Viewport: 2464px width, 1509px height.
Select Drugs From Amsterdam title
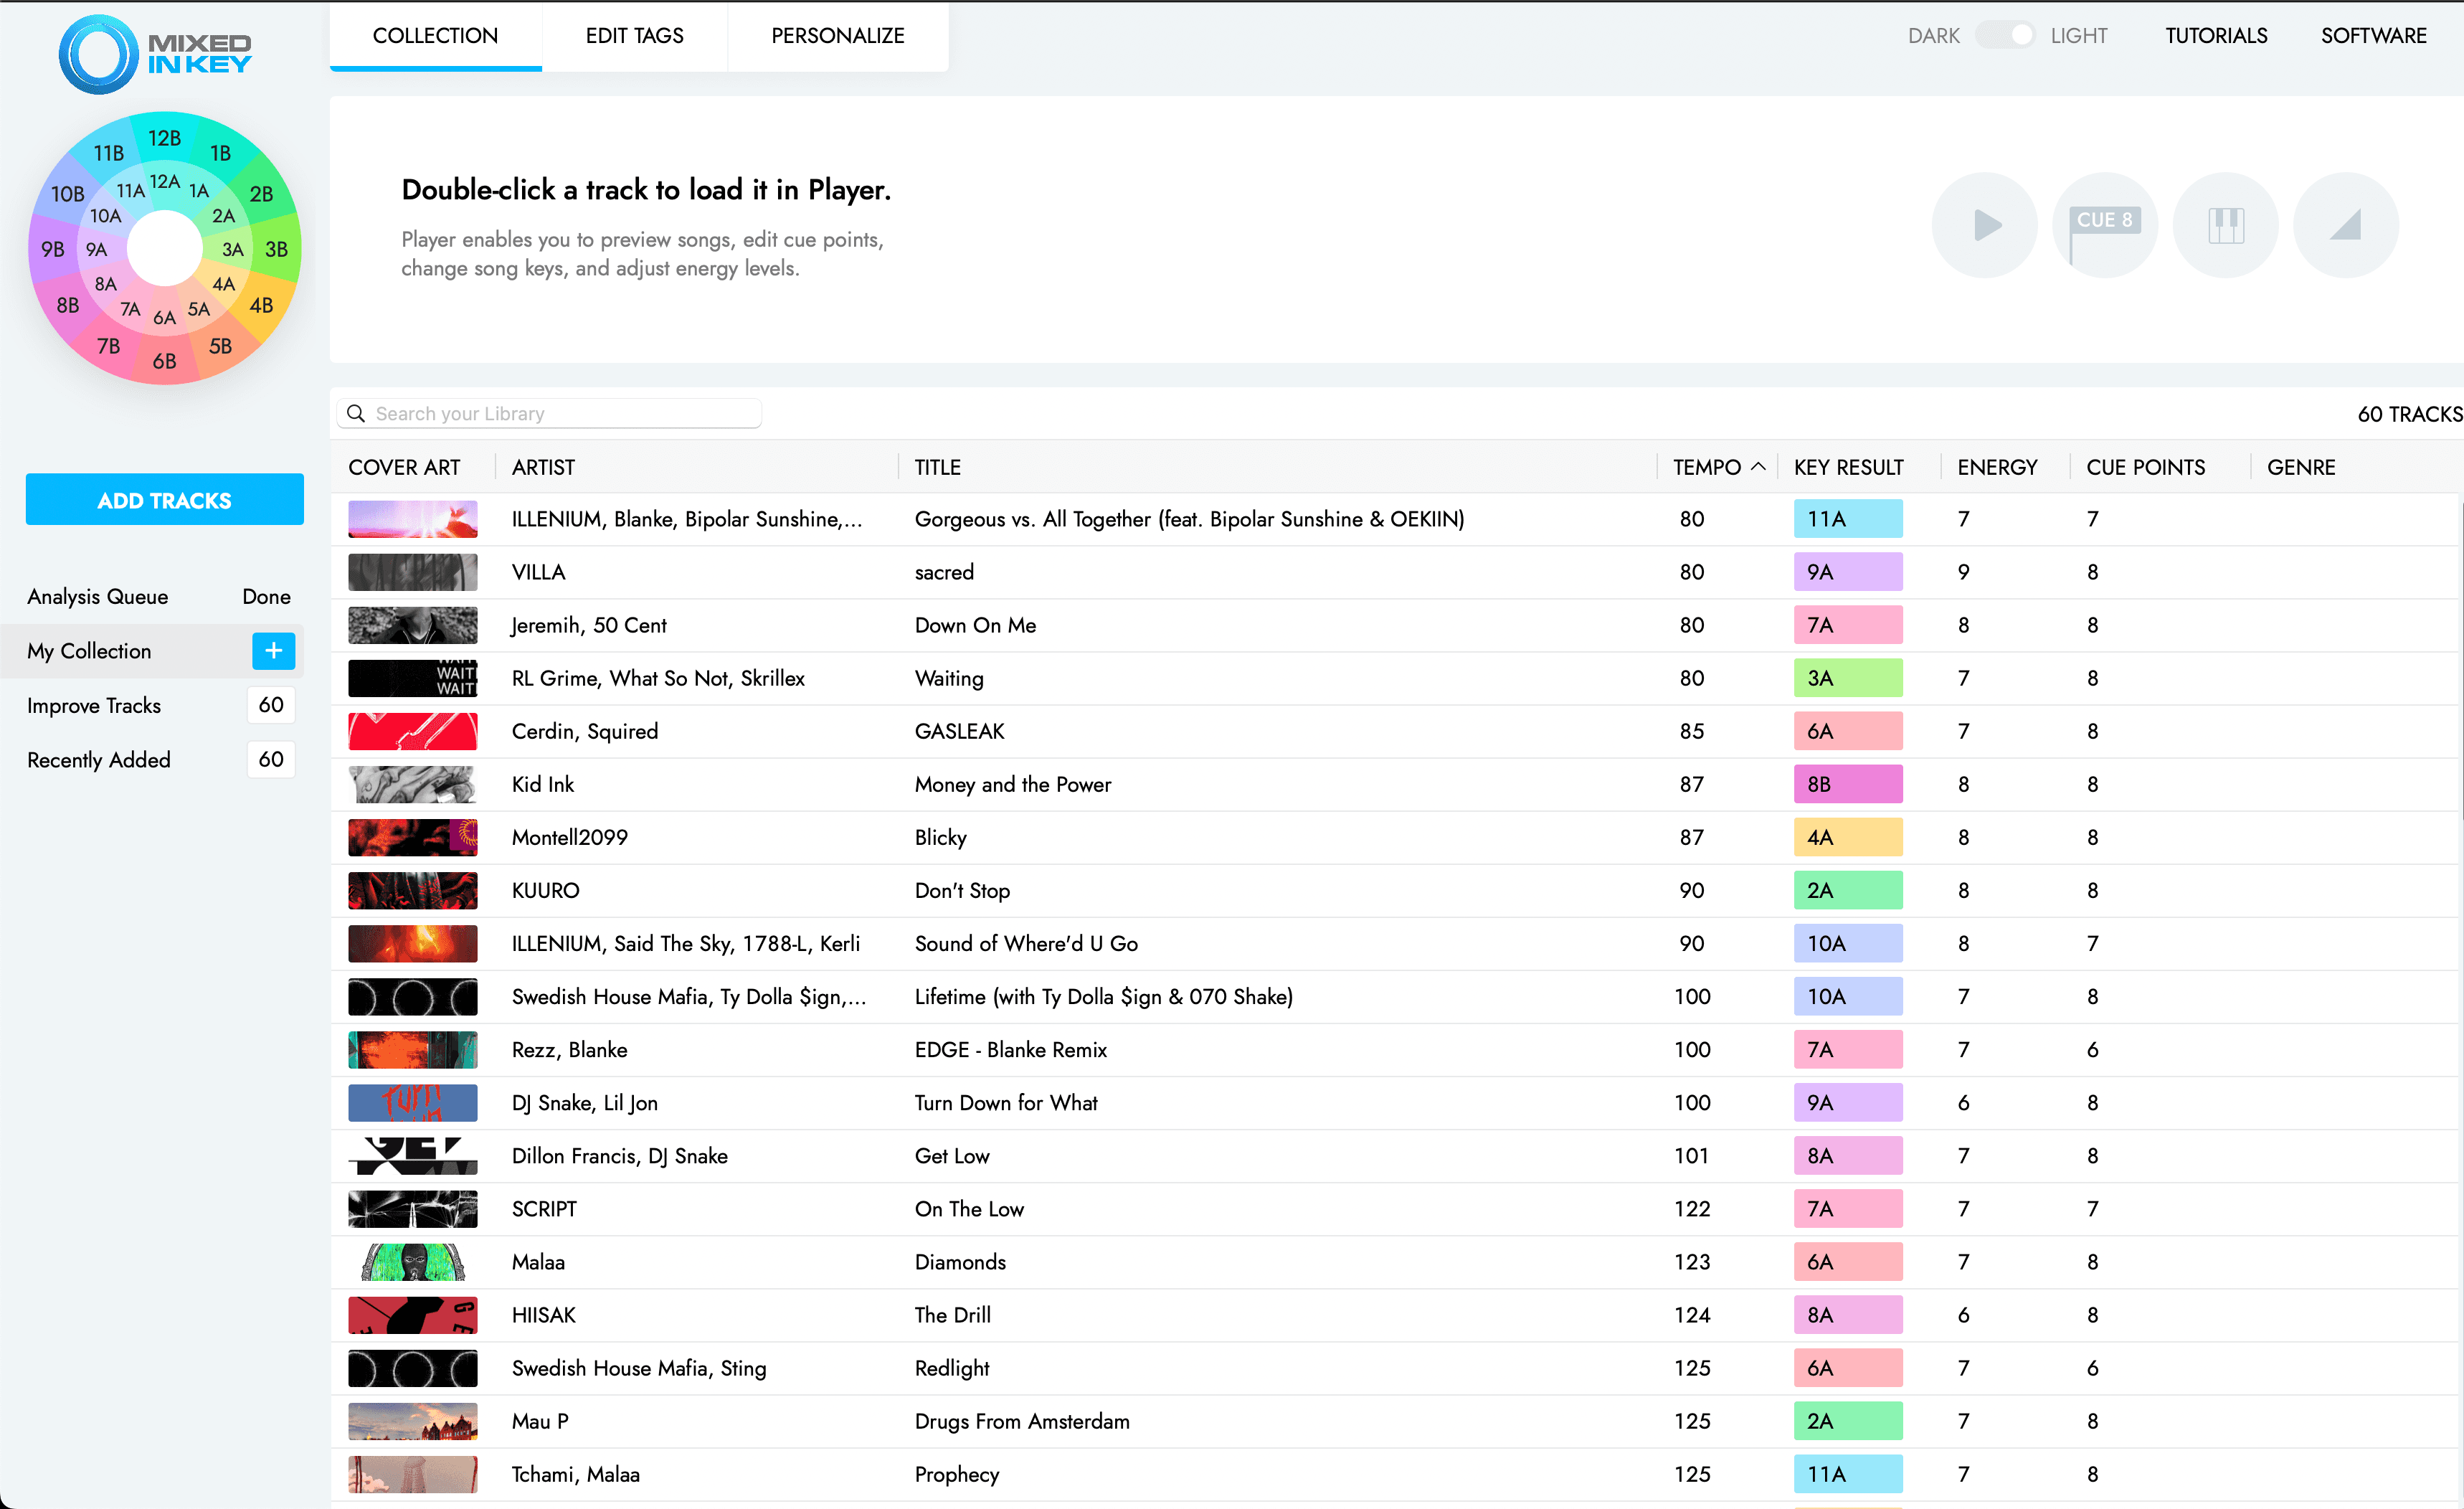(1021, 1421)
